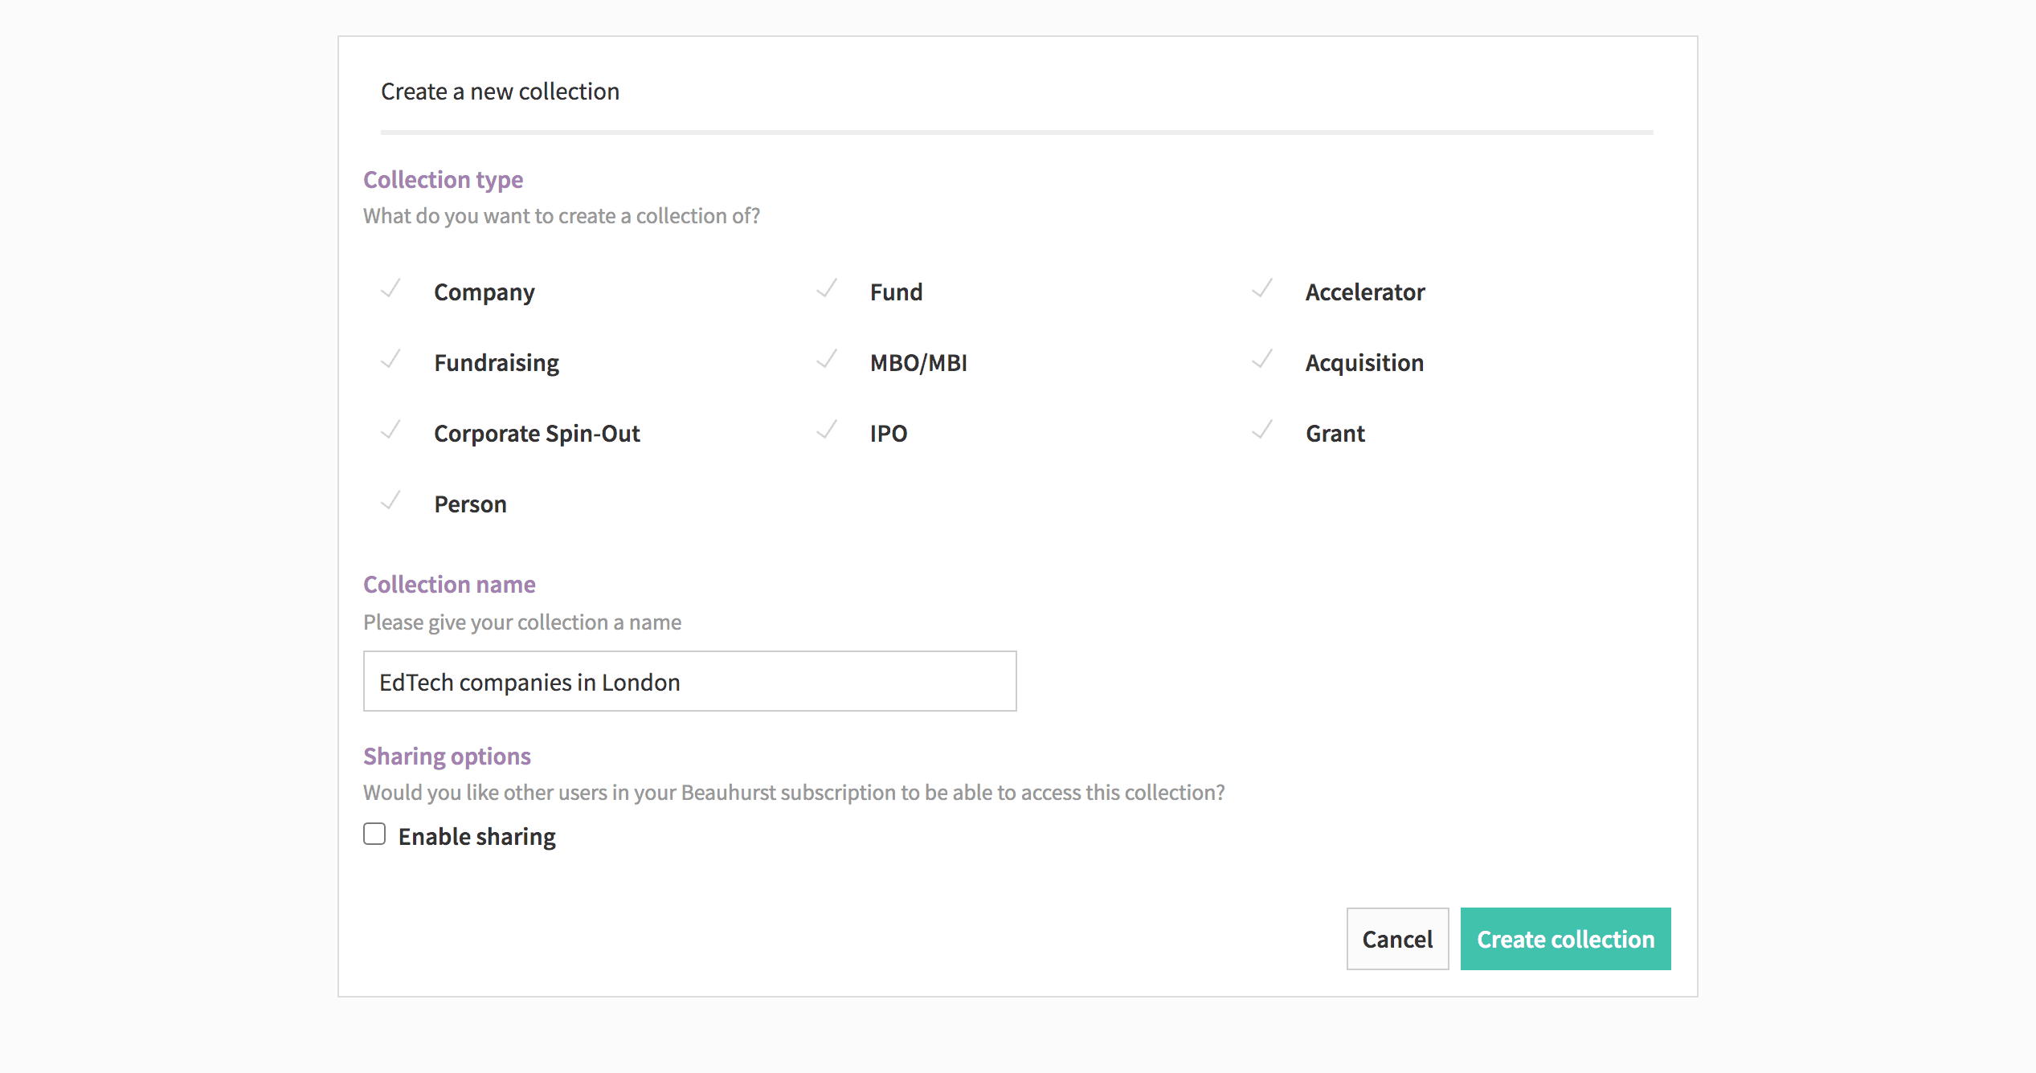Cancel the new collection dialog

1397,939
